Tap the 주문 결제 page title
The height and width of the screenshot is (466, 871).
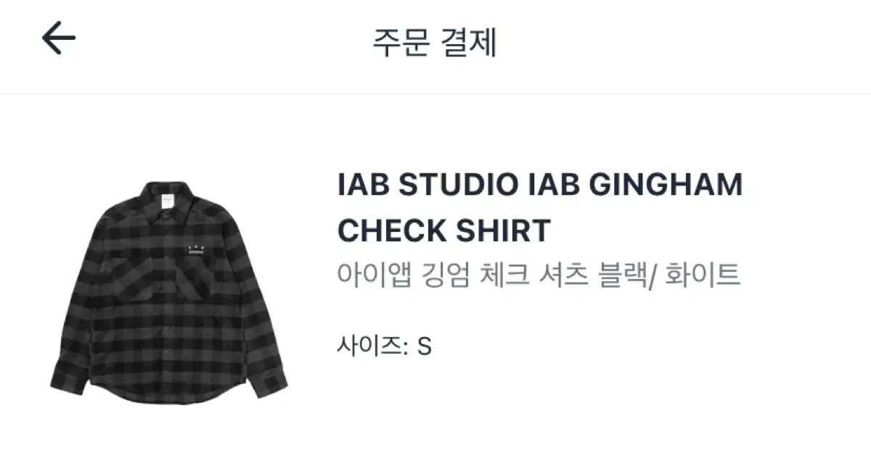[435, 42]
